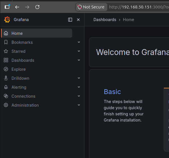
Task: Expand the Drilldown section chevron
Action: pyautogui.click(x=79, y=78)
